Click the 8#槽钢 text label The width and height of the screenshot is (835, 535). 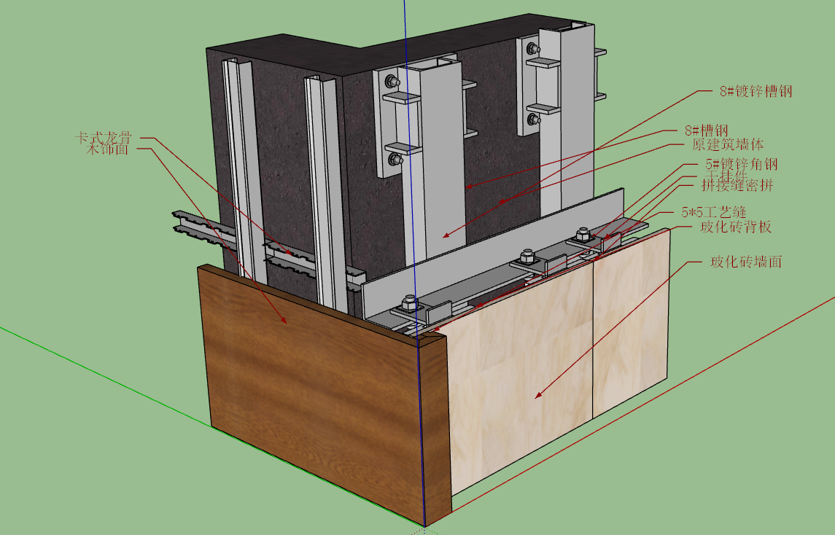tap(706, 130)
